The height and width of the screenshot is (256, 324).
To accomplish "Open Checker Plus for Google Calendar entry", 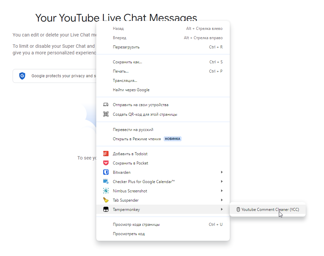I will [x=163, y=182].
